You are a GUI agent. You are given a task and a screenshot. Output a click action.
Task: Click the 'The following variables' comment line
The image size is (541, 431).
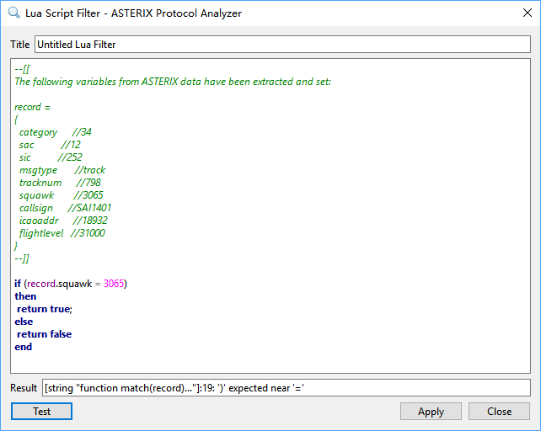(x=173, y=82)
